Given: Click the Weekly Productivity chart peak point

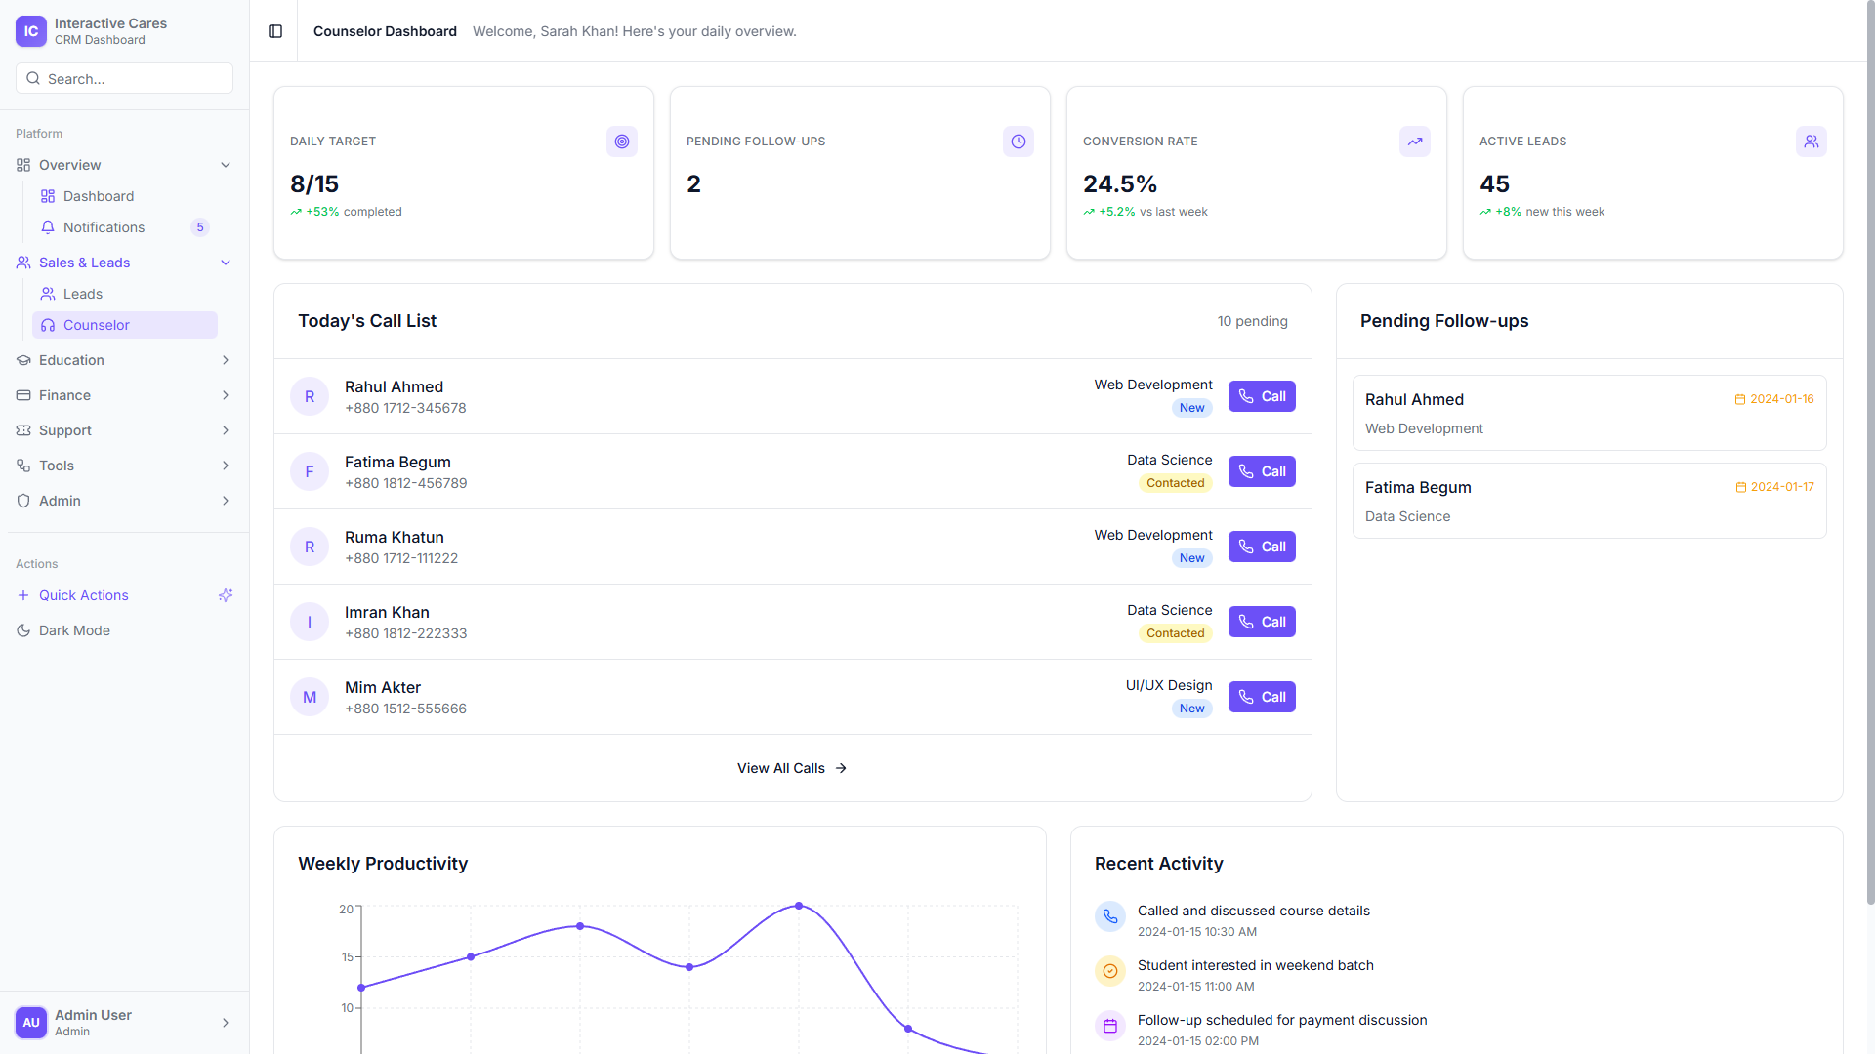Looking at the screenshot, I should (x=799, y=907).
